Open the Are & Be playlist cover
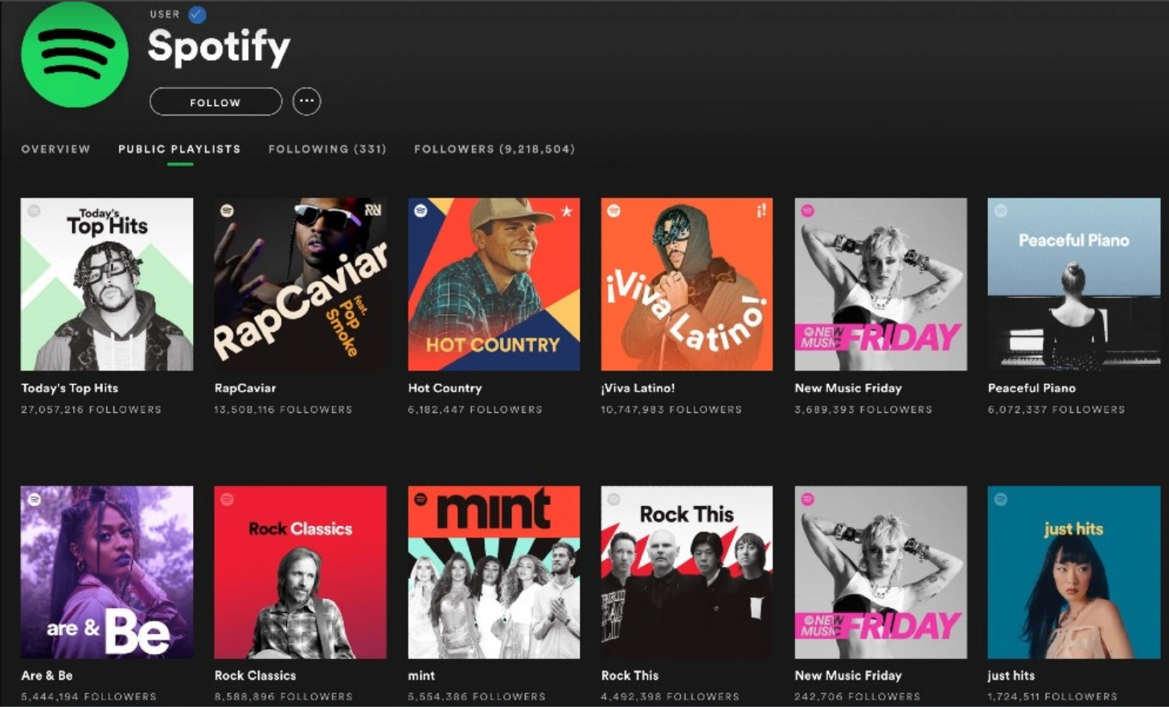This screenshot has width=1169, height=707. [107, 572]
